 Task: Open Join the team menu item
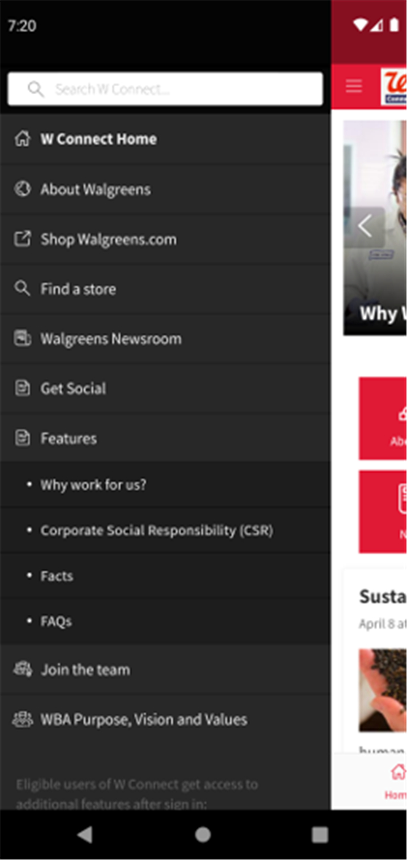click(x=165, y=669)
